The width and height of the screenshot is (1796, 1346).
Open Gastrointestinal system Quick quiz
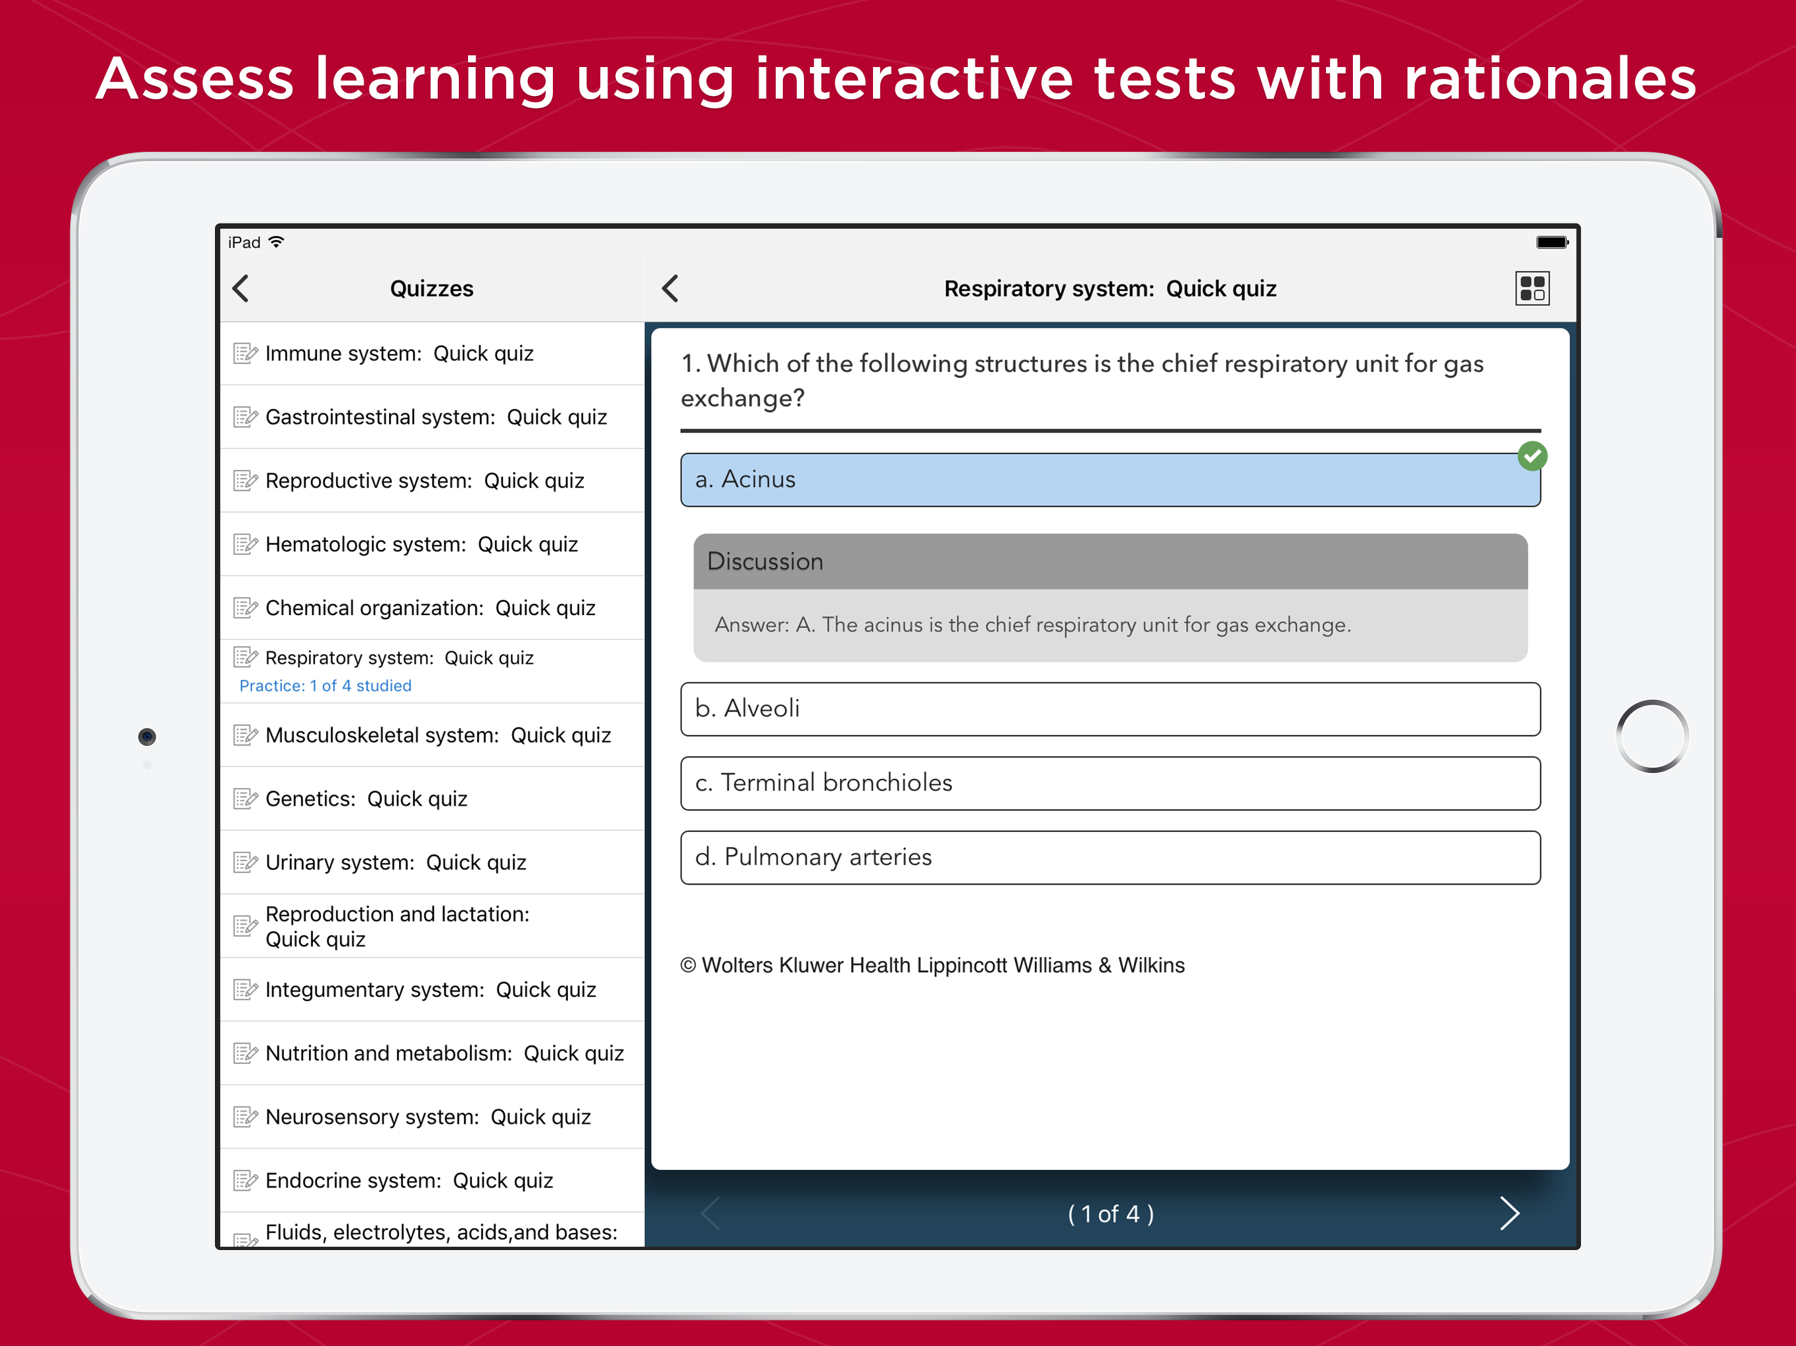pos(436,417)
